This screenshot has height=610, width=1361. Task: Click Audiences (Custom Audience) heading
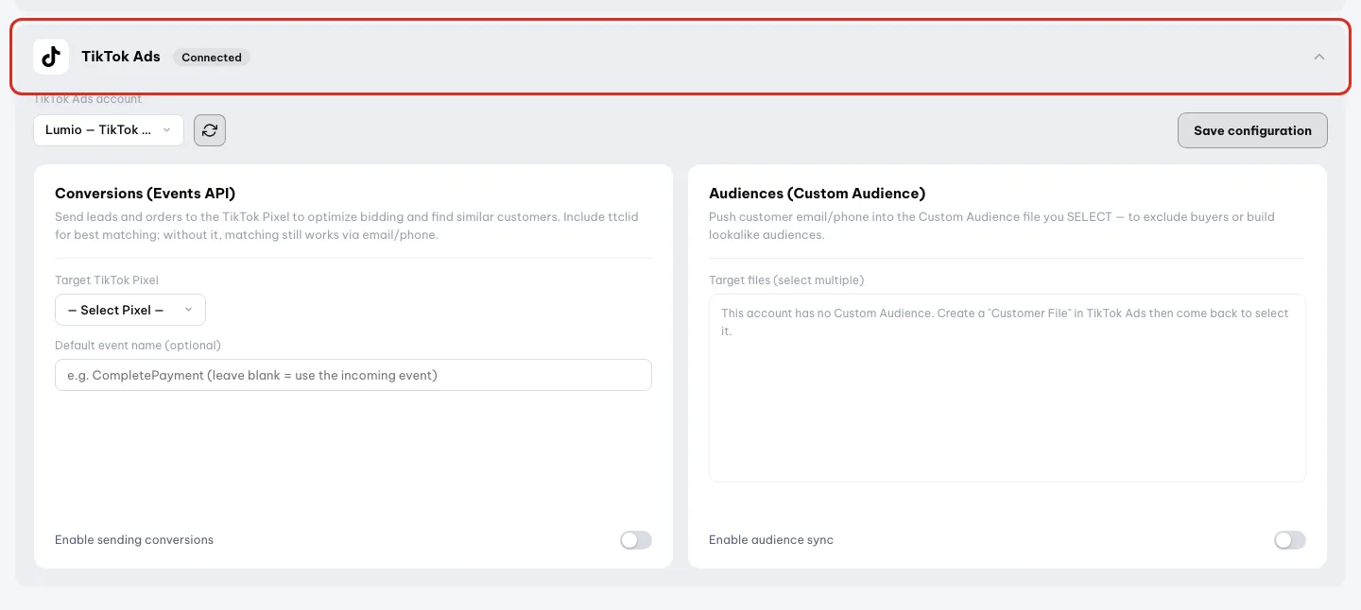point(817,194)
